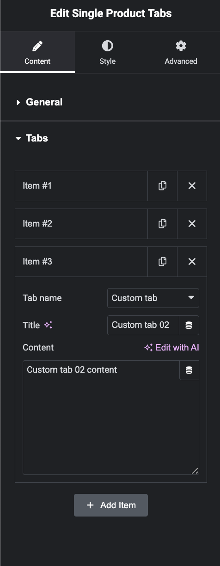Open the Tab name dropdown
Viewport: 220px width, 566px height.
pos(153,298)
